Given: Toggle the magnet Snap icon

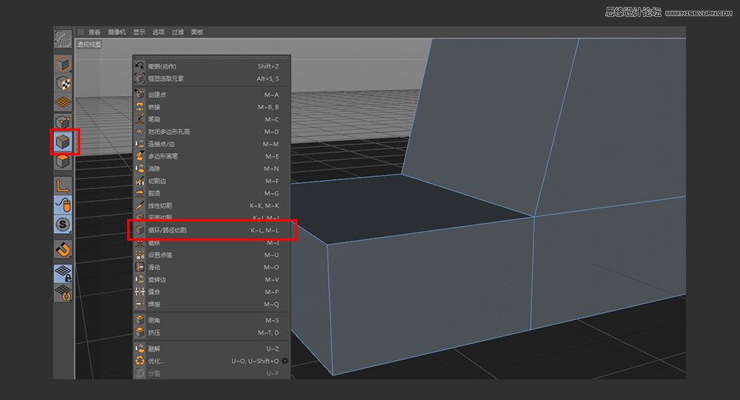Looking at the screenshot, I should pos(62,249).
